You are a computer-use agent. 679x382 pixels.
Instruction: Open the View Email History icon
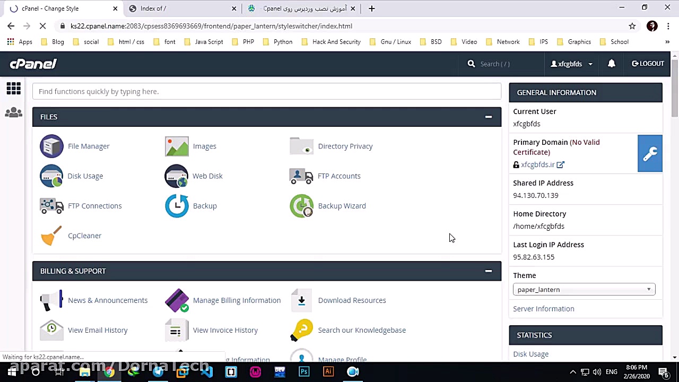(51, 330)
